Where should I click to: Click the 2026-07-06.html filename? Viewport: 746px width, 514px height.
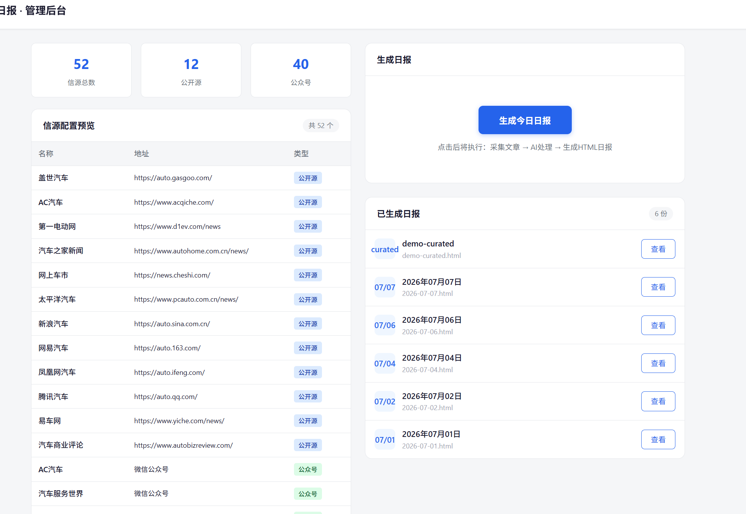click(x=427, y=332)
